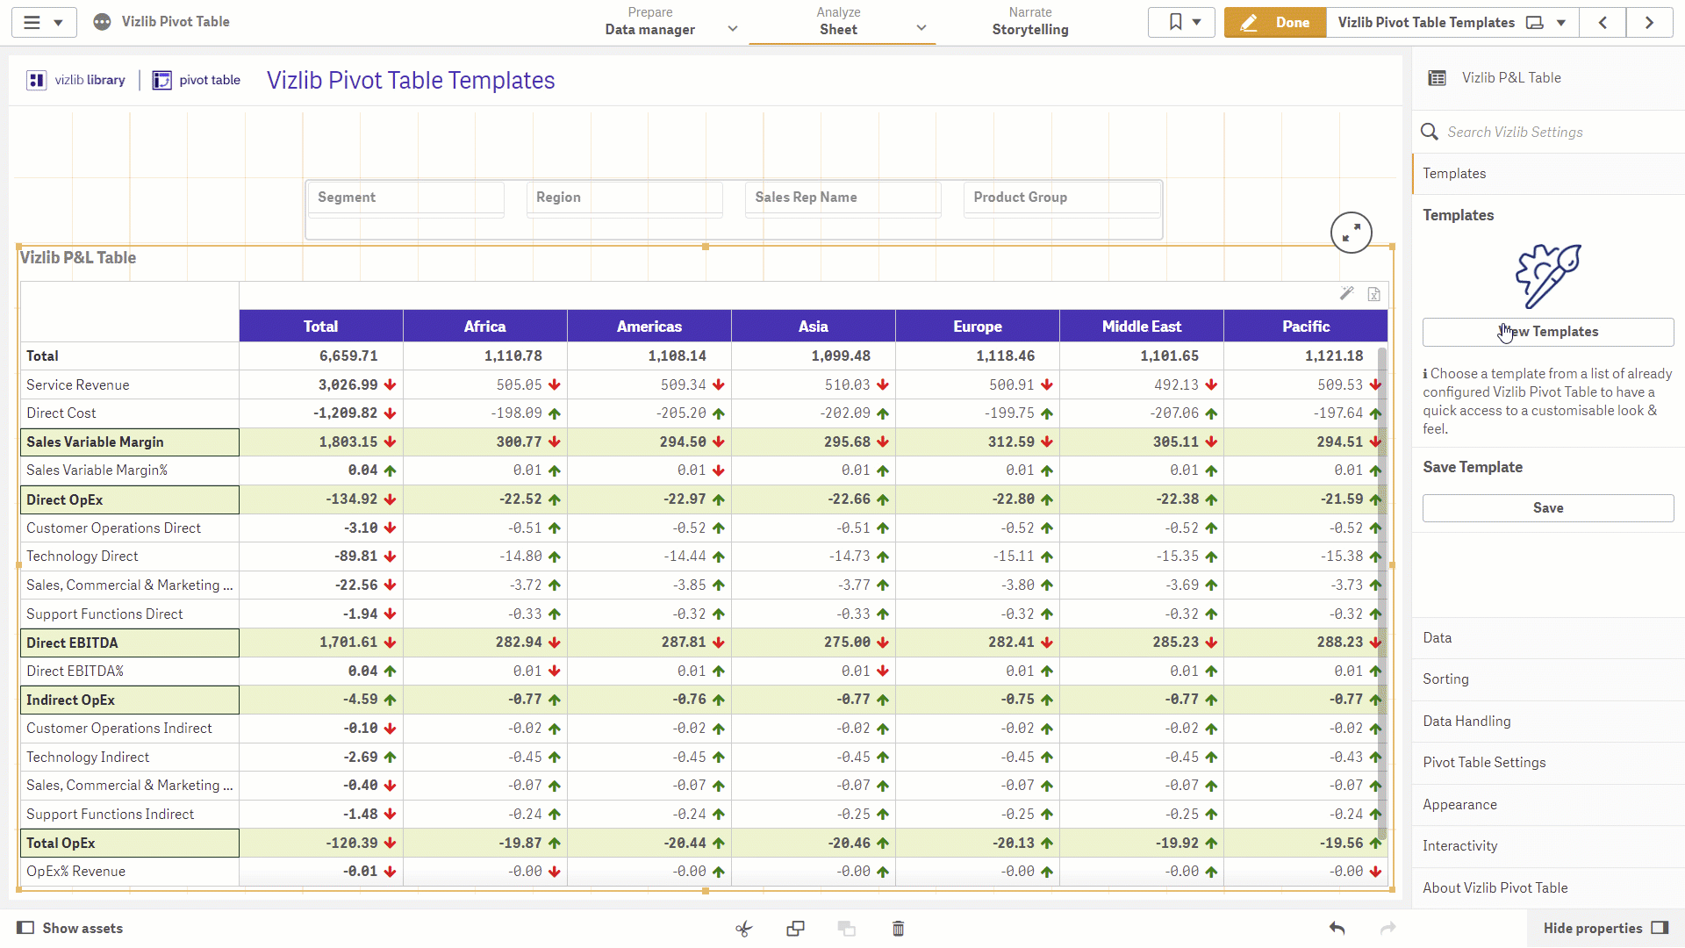Click the Done editing button
This screenshot has width=1685, height=948.
click(x=1275, y=23)
